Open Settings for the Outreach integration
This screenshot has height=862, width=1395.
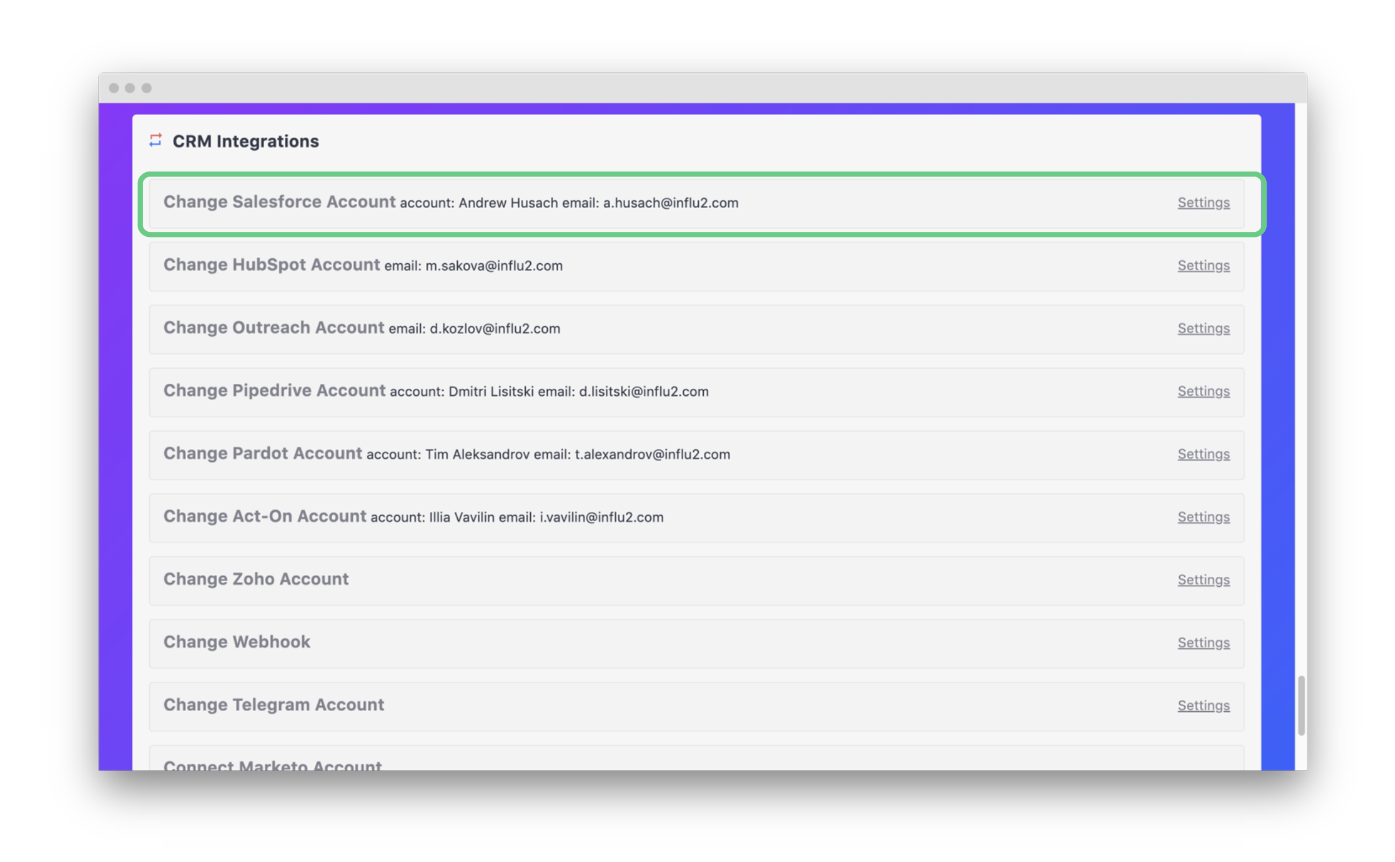1203,328
